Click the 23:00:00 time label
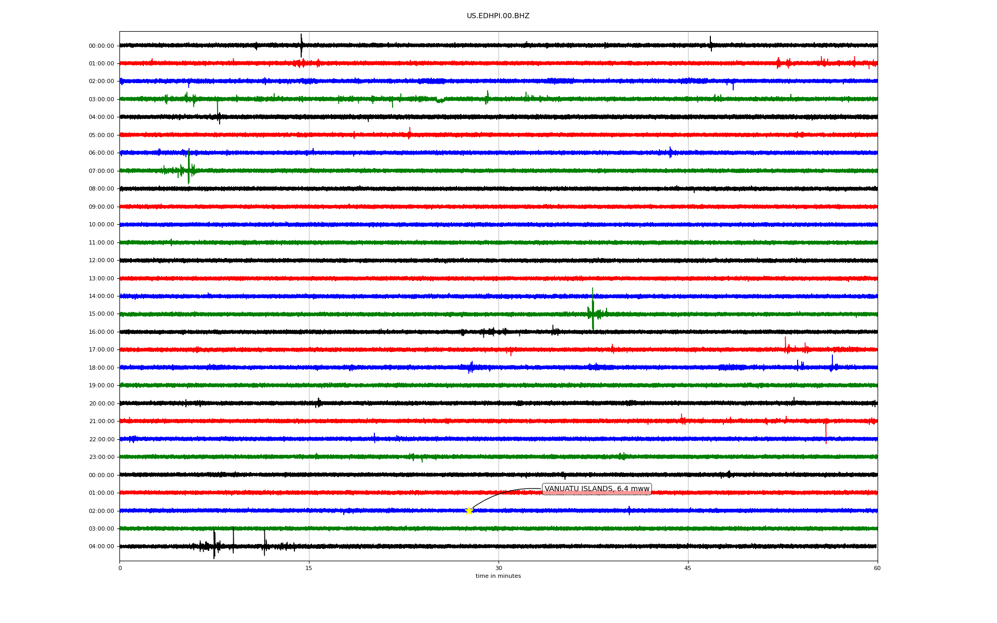997x623 pixels. (101, 457)
